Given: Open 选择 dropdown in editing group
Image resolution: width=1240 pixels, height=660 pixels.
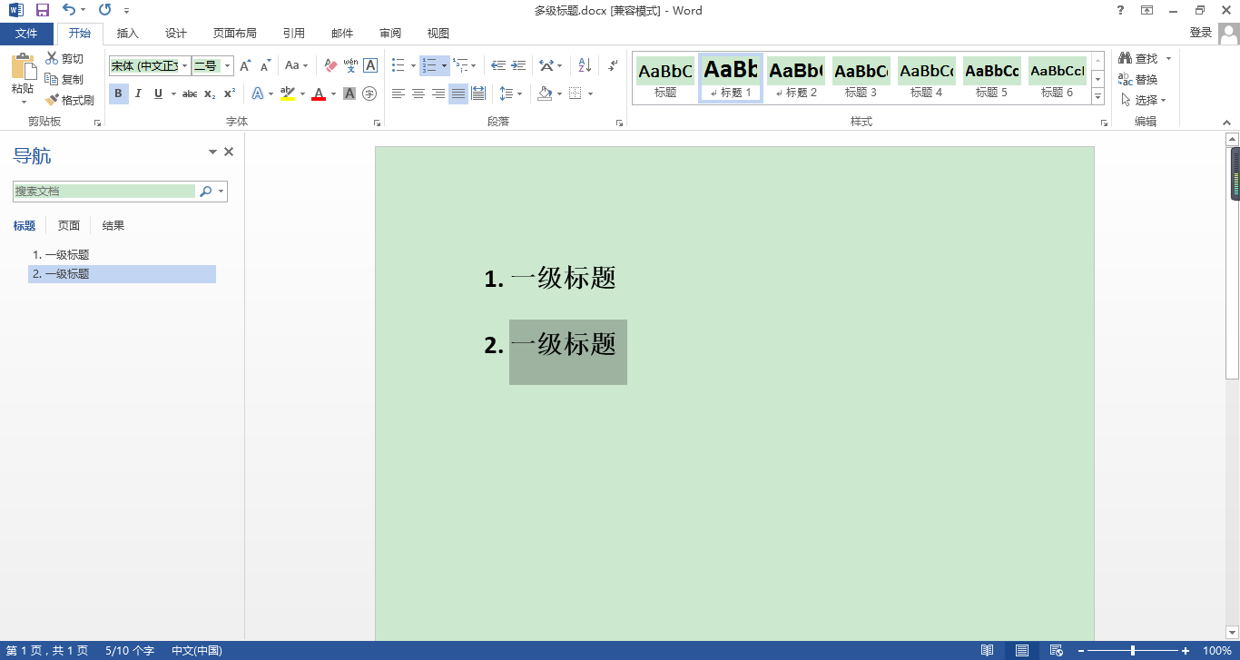Looking at the screenshot, I should click(x=1144, y=100).
